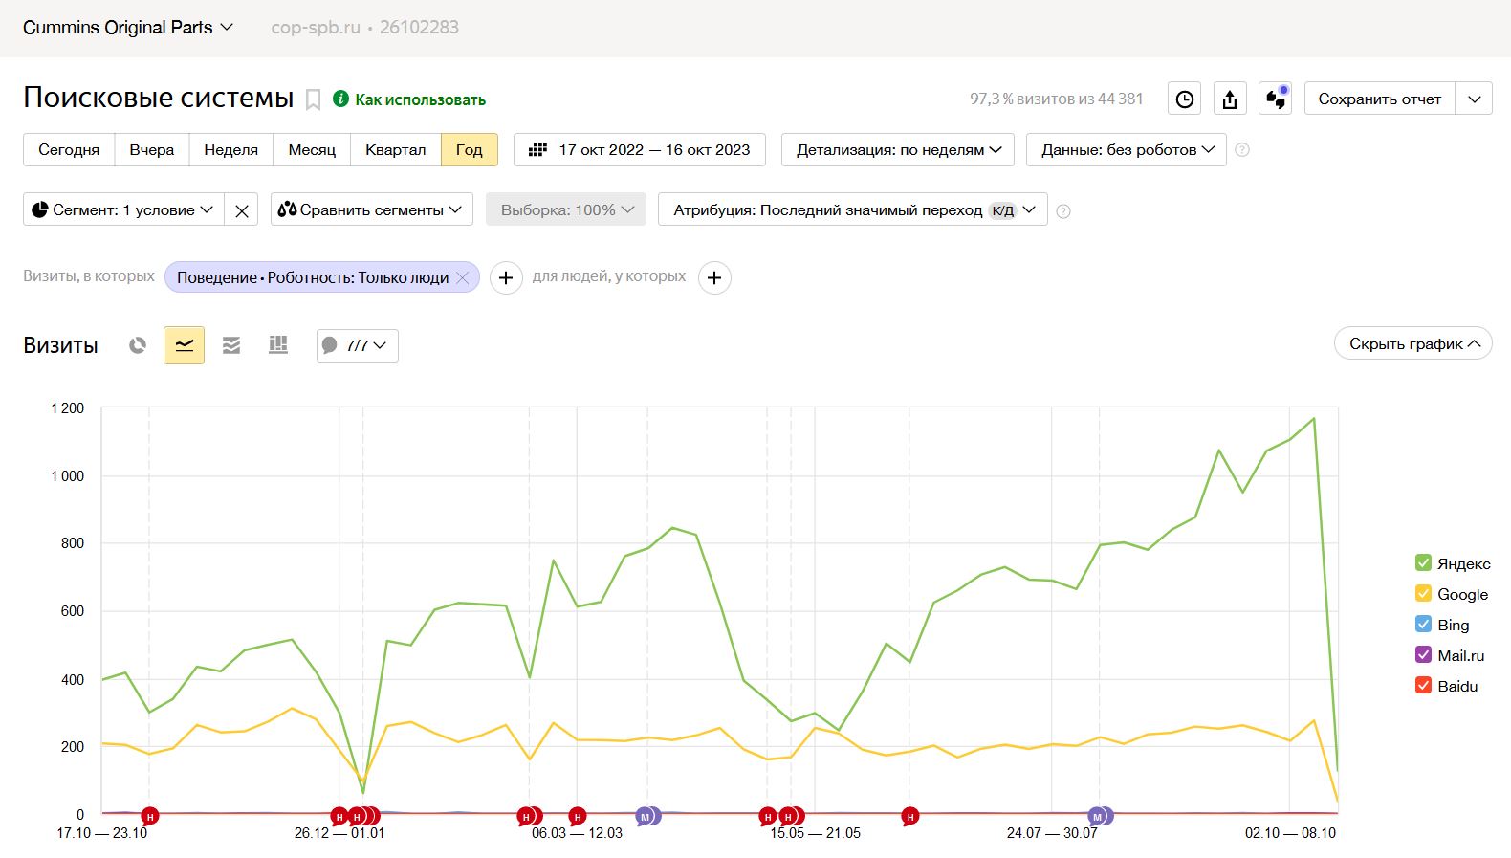Screen dimensions: 1511x858
Task: Open Сравнить сегменты dropdown
Action: click(x=372, y=209)
